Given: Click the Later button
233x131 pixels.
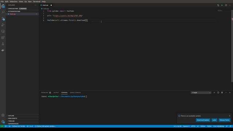Looking at the screenshot, I should pyautogui.click(x=214, y=120).
